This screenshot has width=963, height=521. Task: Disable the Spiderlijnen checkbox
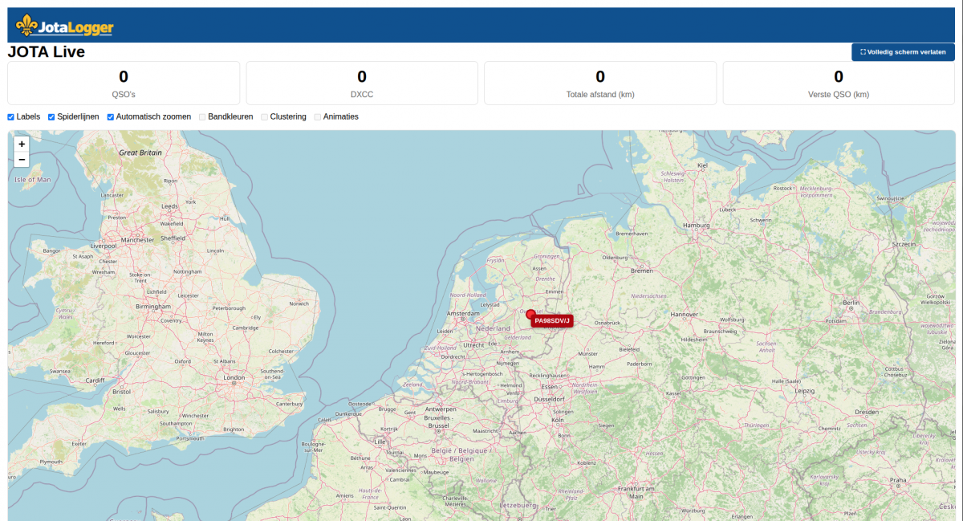click(52, 116)
